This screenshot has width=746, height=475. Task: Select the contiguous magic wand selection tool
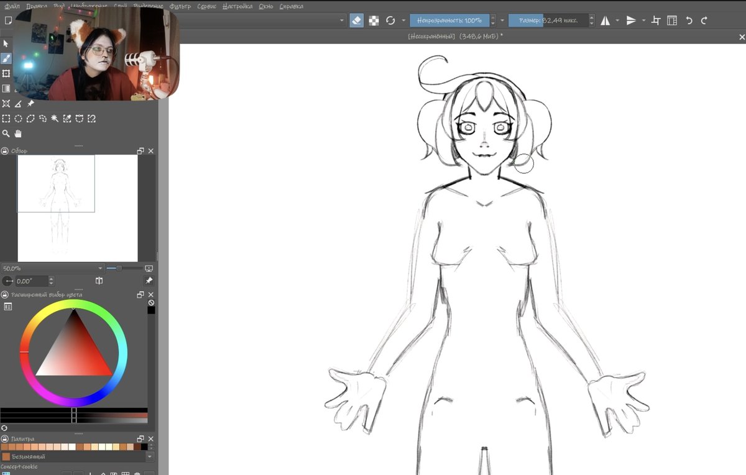coord(55,119)
